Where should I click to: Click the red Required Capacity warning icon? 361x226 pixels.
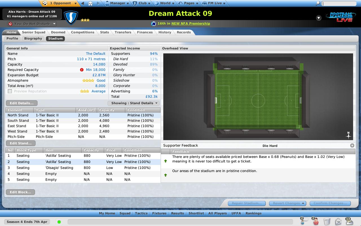pos(82,70)
